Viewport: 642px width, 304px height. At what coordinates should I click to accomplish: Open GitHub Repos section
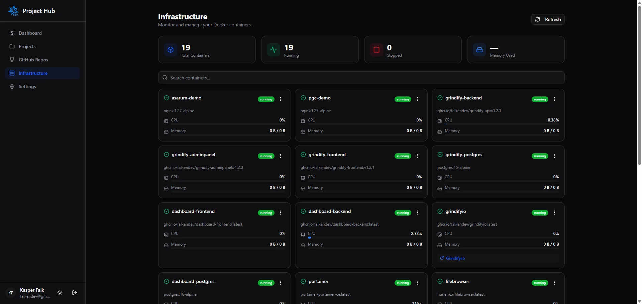coord(42,60)
